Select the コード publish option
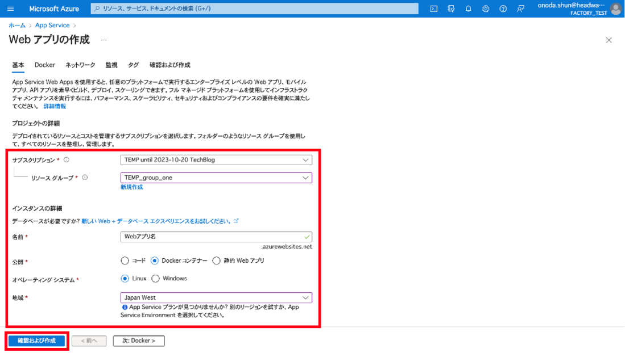 (125, 260)
